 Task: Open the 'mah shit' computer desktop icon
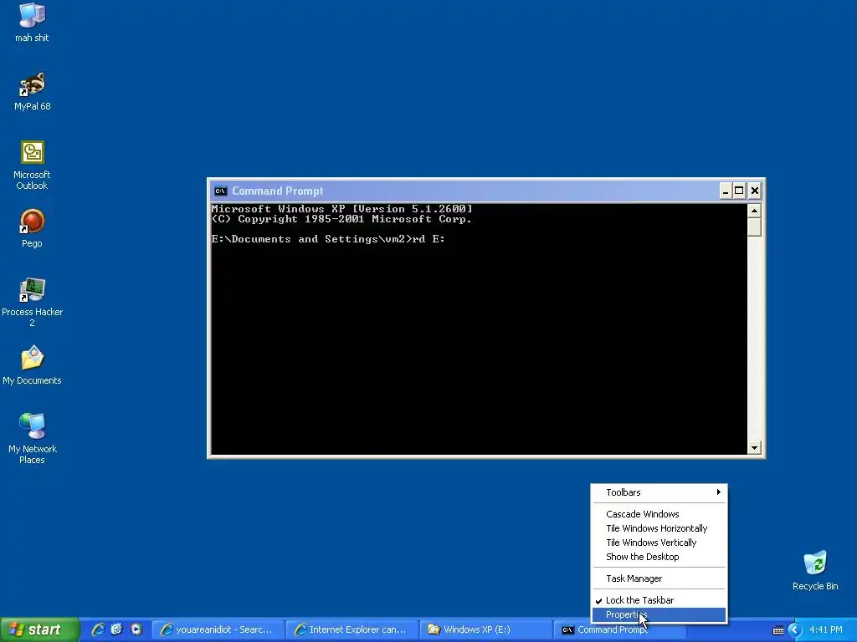coord(32,22)
